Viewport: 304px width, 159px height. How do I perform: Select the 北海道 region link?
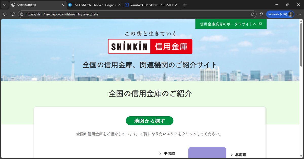click(241, 155)
